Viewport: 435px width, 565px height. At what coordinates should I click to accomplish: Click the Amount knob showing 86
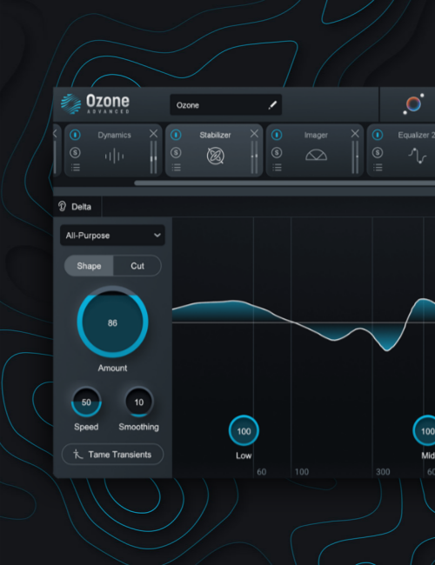(x=112, y=322)
